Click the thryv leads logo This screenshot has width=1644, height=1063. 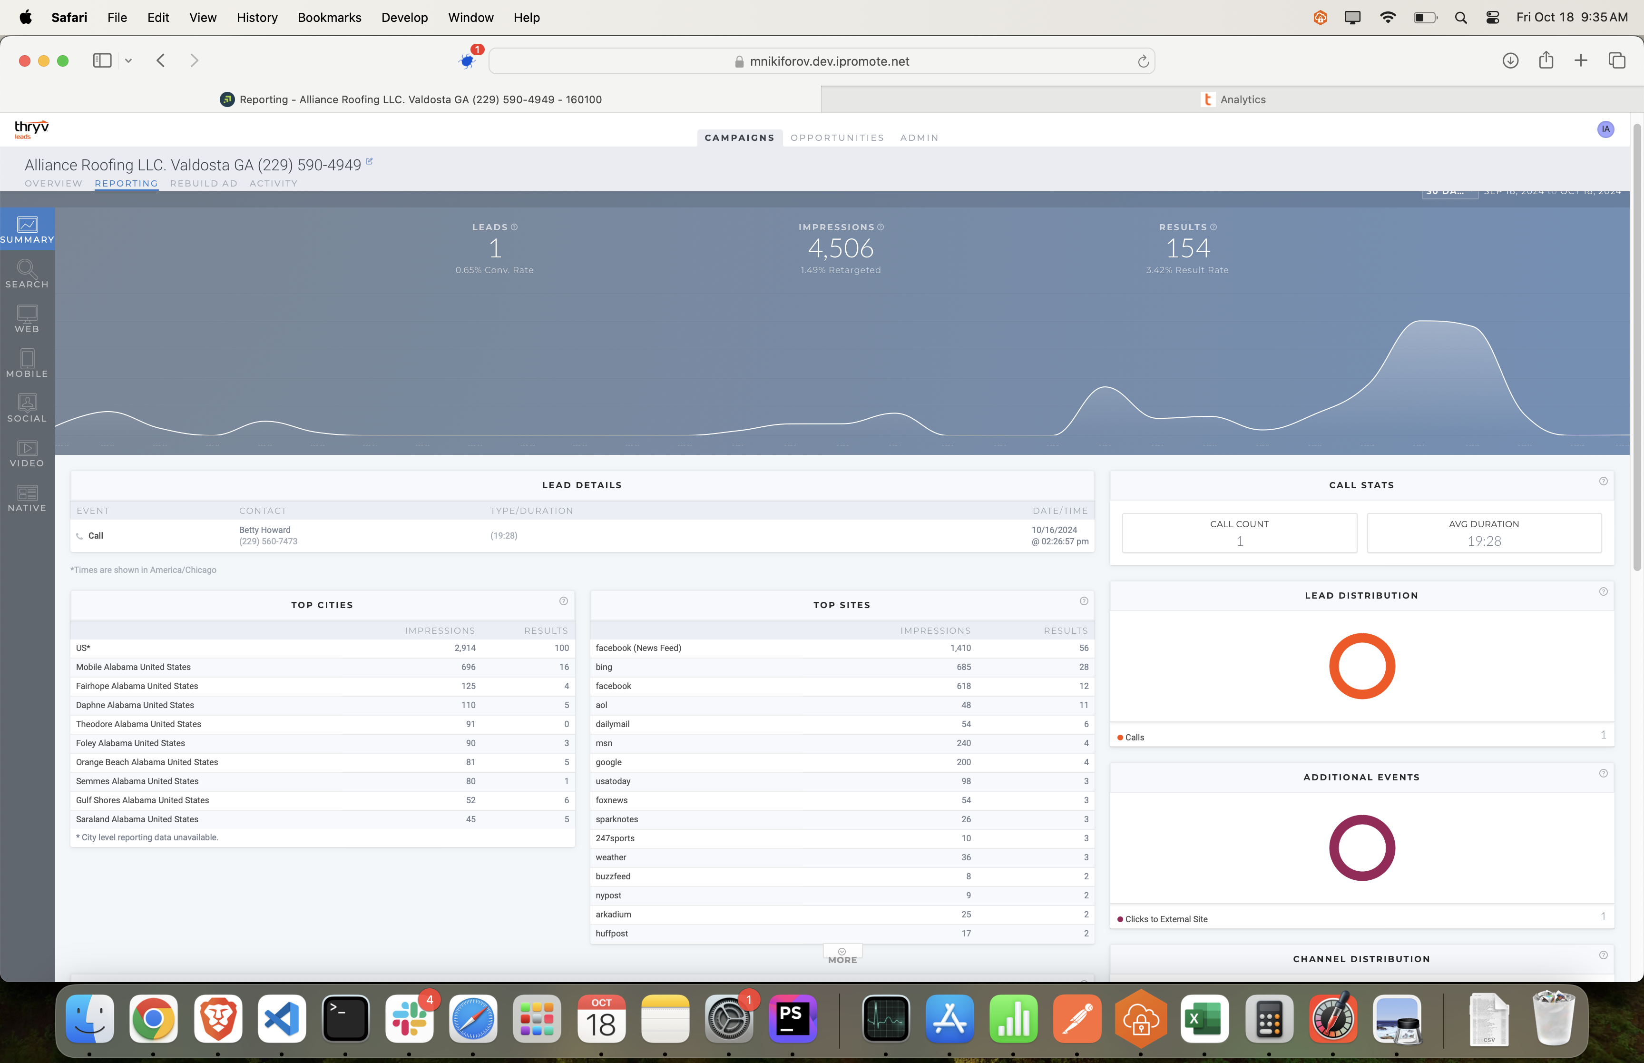[32, 129]
